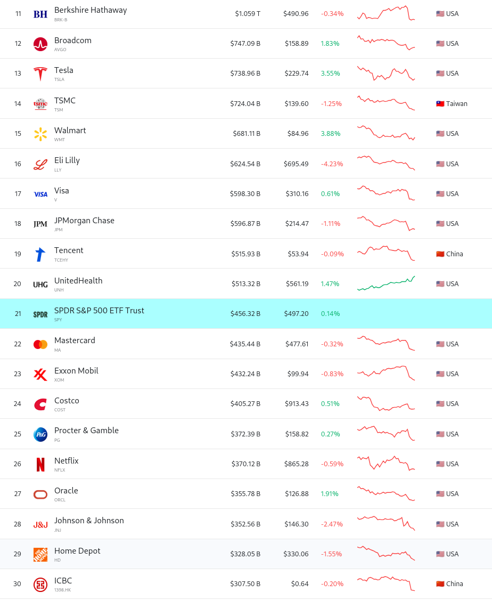This screenshot has width=492, height=600.
Task: Click the ICBC red circle logo
Action: point(40,585)
